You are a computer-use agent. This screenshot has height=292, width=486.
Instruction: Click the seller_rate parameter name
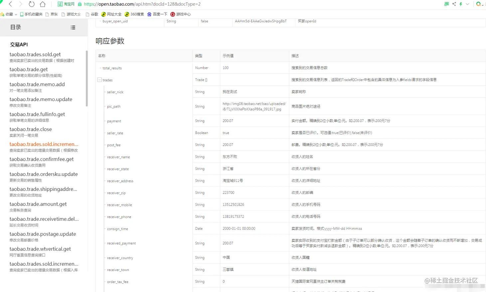[x=115, y=133]
